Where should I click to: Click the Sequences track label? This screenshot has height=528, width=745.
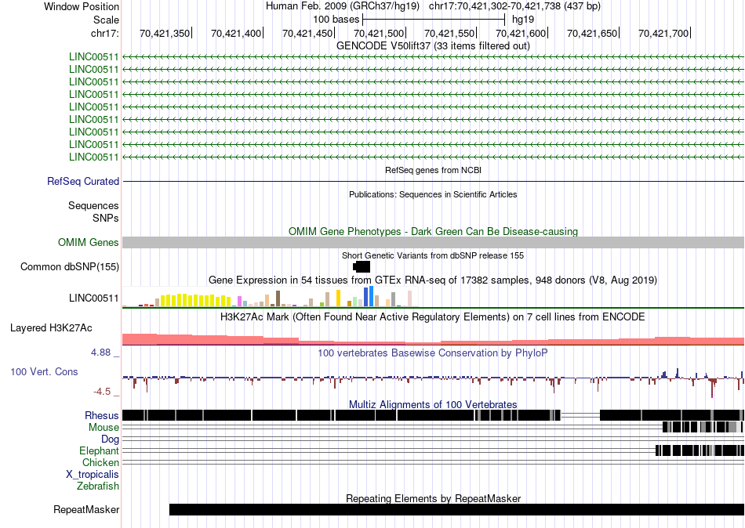point(93,205)
